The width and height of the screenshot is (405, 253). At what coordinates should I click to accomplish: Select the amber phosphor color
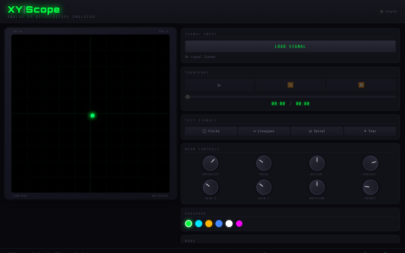[209, 224]
